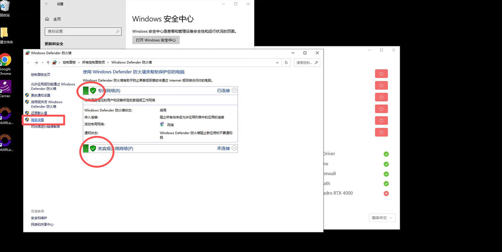Click the 已连接 status text
Viewport: 502px width, 252px height.
pyautogui.click(x=224, y=91)
